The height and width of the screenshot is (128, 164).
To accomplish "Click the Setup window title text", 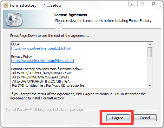I will pos(36,5).
